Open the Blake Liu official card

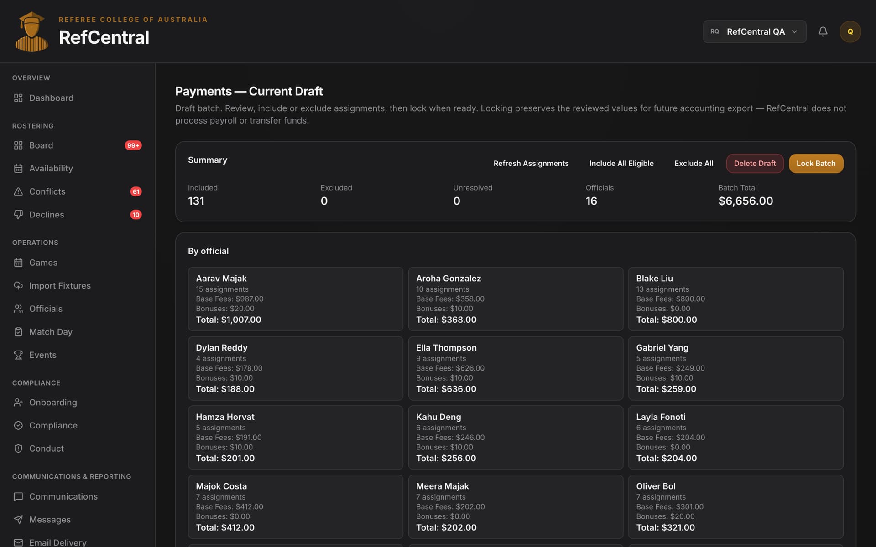[735, 299]
